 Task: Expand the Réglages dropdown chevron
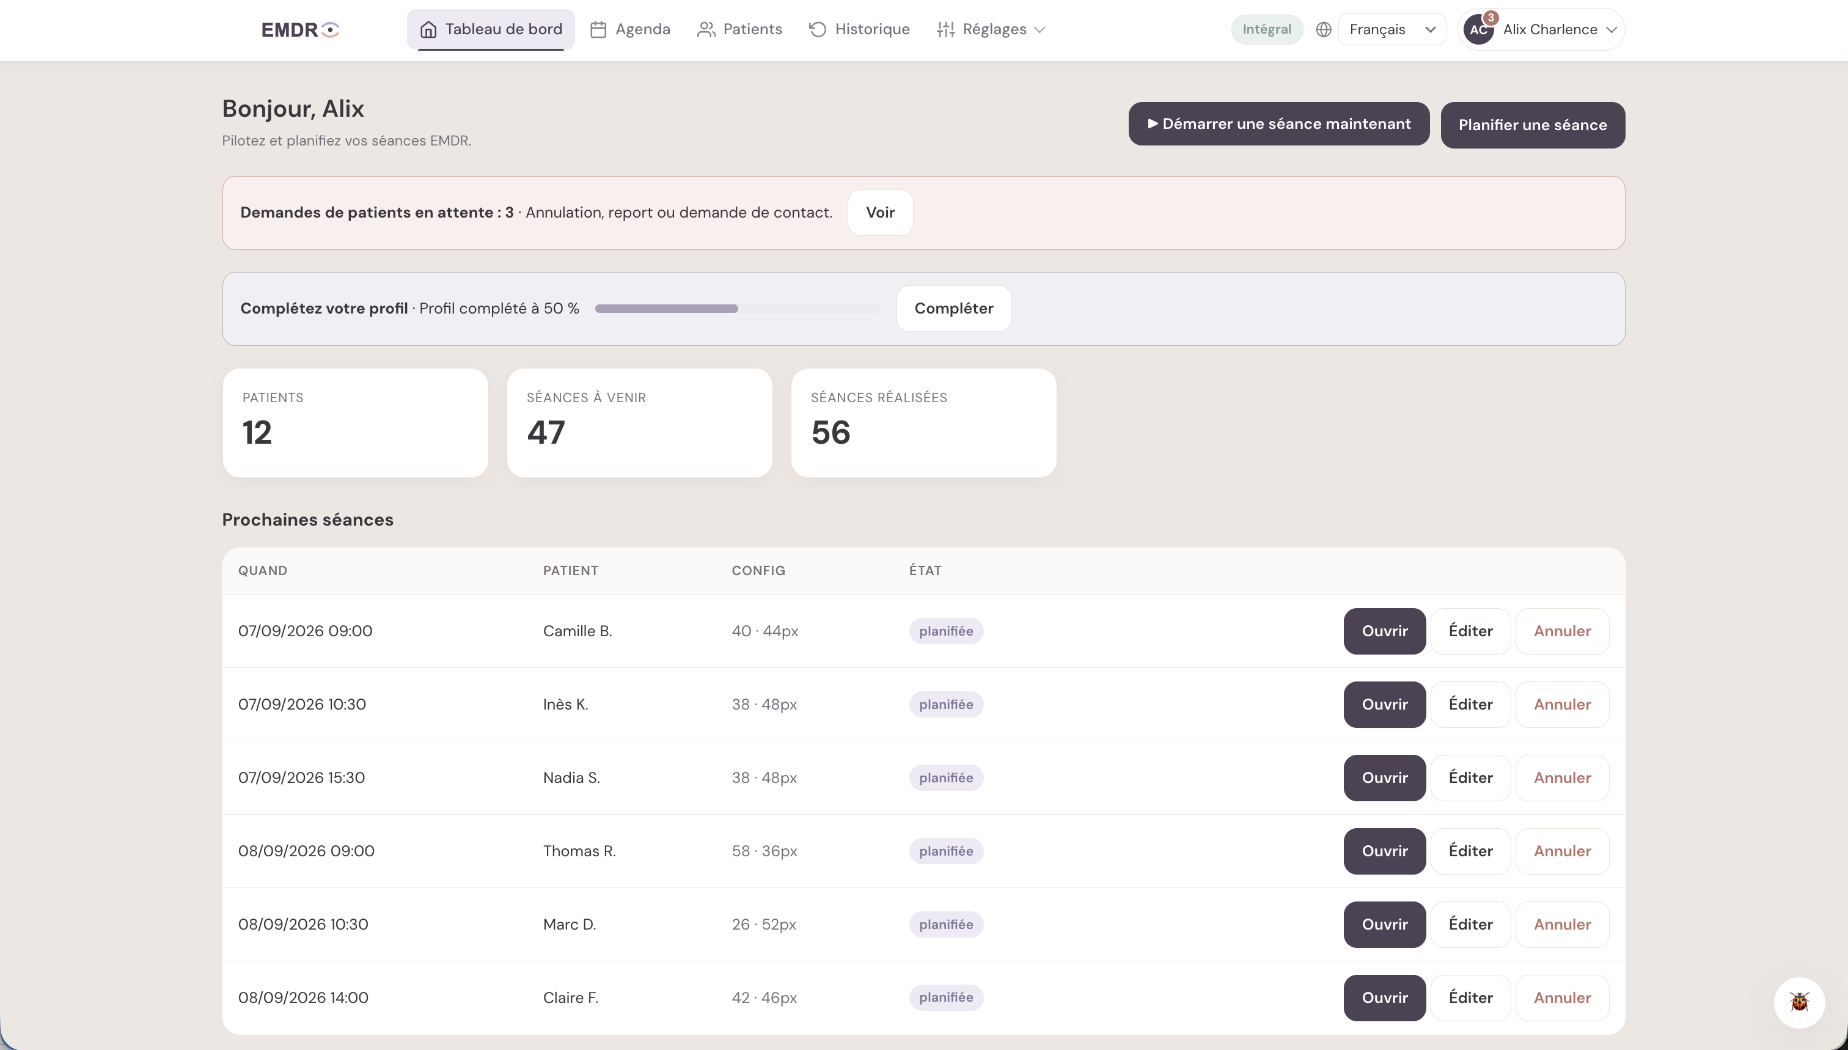click(x=1039, y=29)
